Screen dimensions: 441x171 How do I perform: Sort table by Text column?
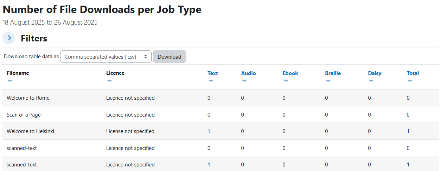(213, 73)
